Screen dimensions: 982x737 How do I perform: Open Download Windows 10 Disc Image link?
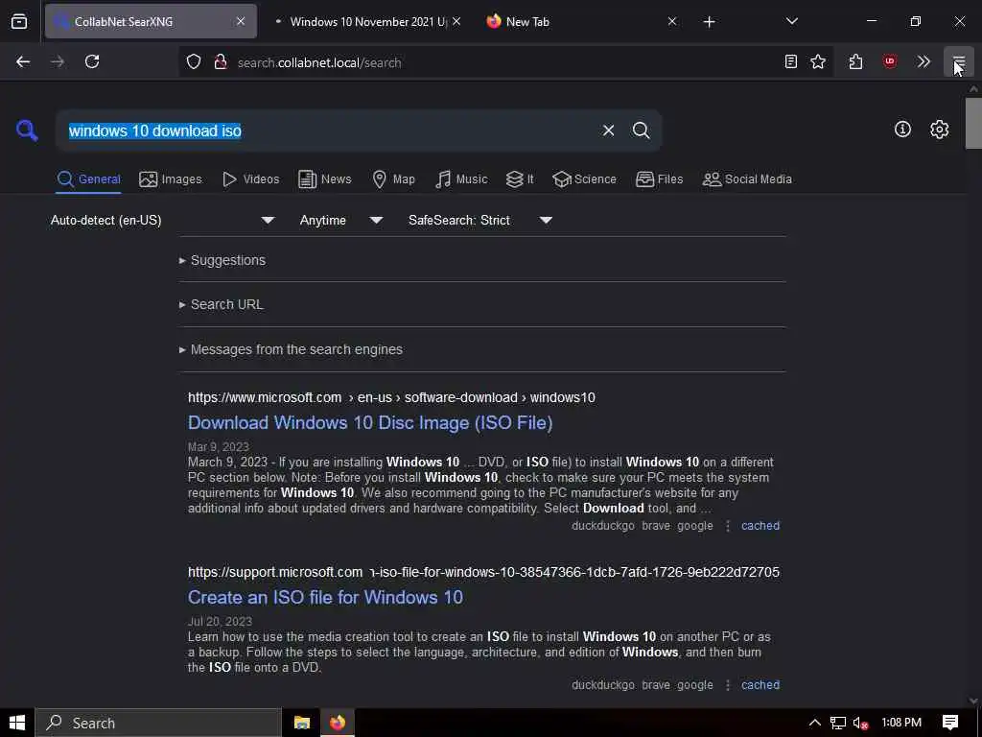(370, 423)
